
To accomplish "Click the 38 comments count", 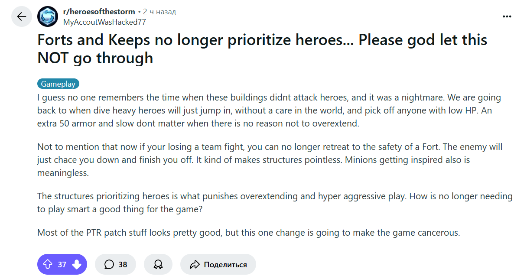I will (x=123, y=264).
